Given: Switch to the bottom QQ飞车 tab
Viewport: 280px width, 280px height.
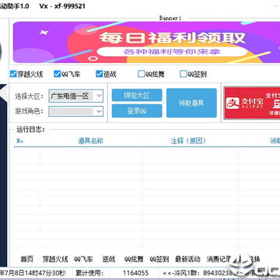Looking at the screenshot, I should click(x=83, y=259).
